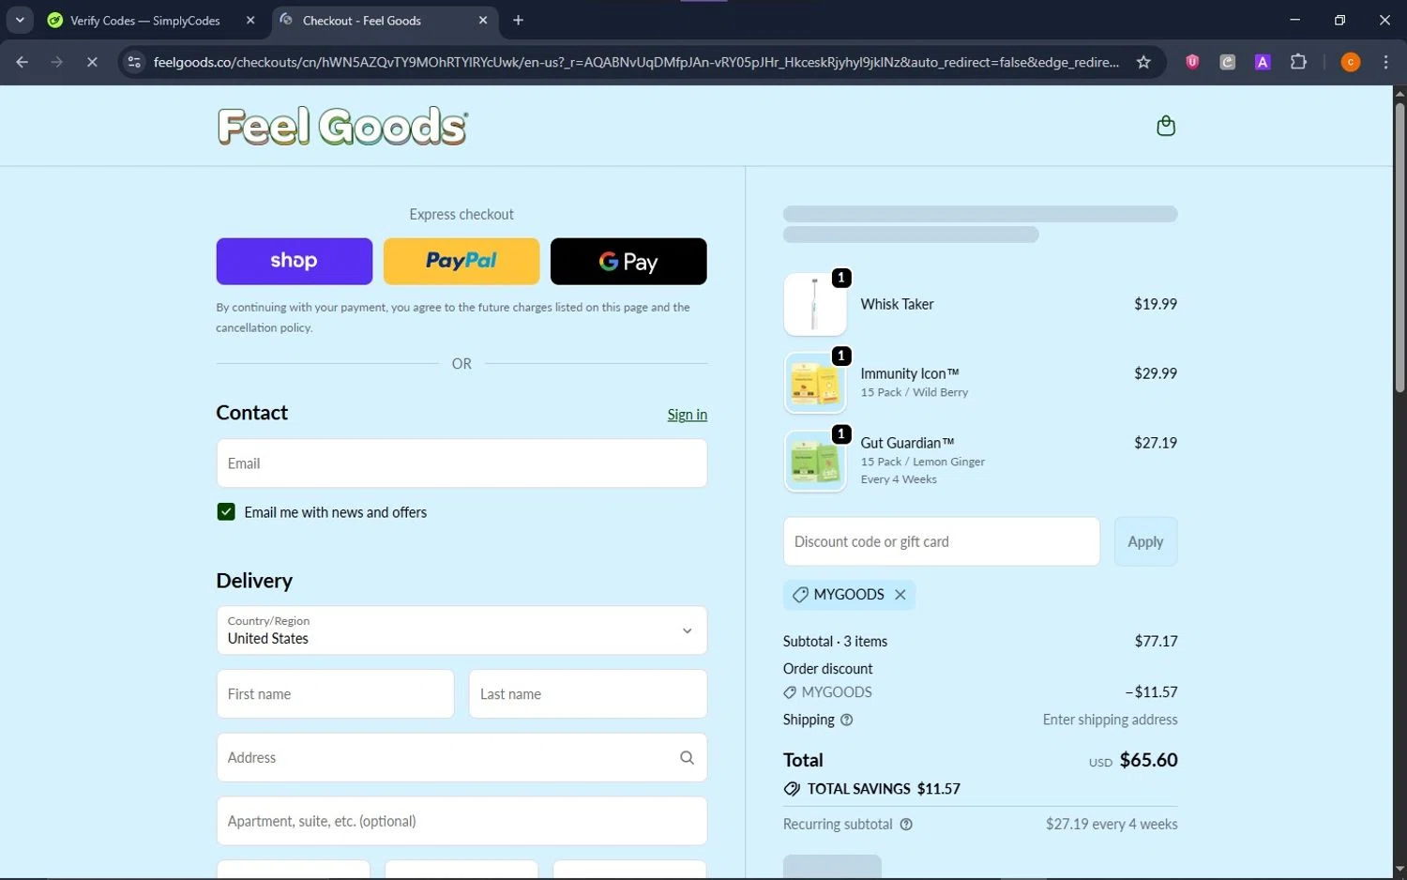Viewport: 1407px width, 880px height.
Task: Click the Sign in link
Action: 688,415
